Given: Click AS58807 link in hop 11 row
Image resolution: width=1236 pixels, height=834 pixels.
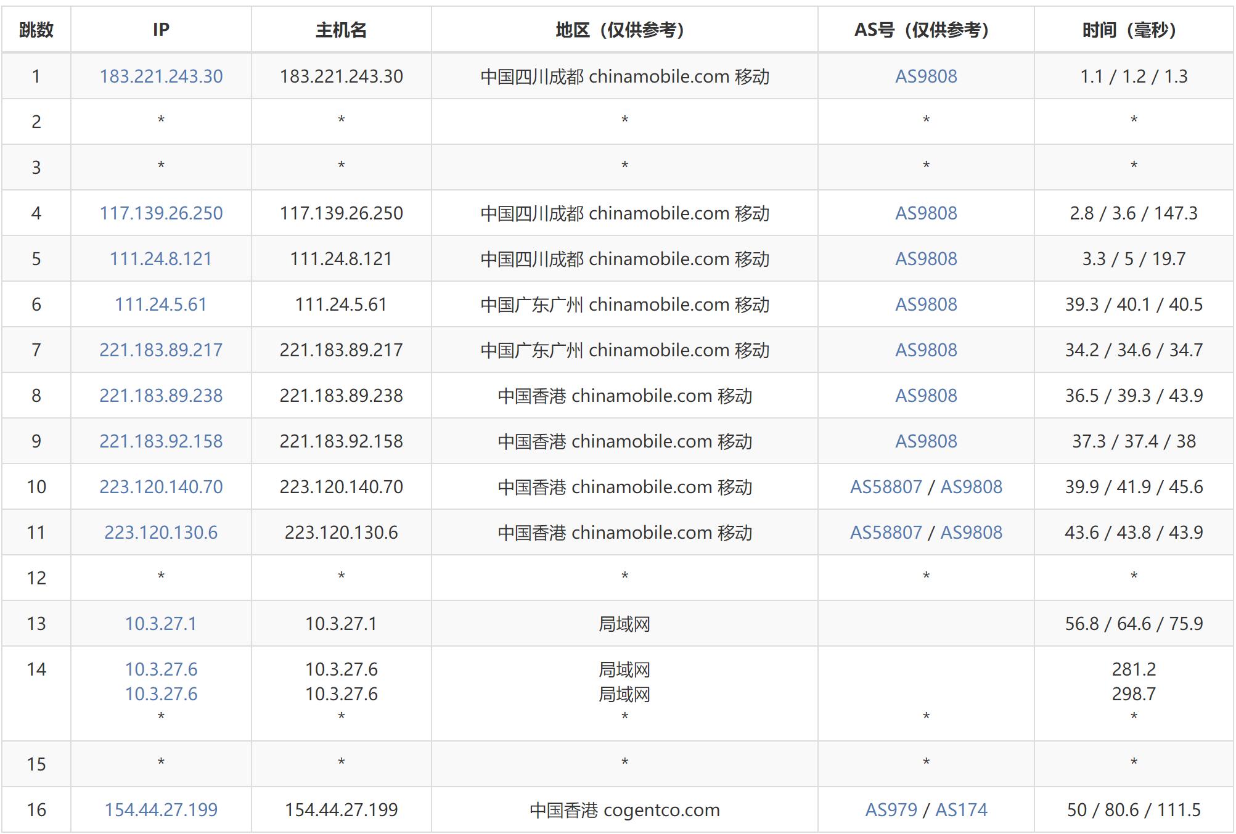Looking at the screenshot, I should [x=886, y=533].
